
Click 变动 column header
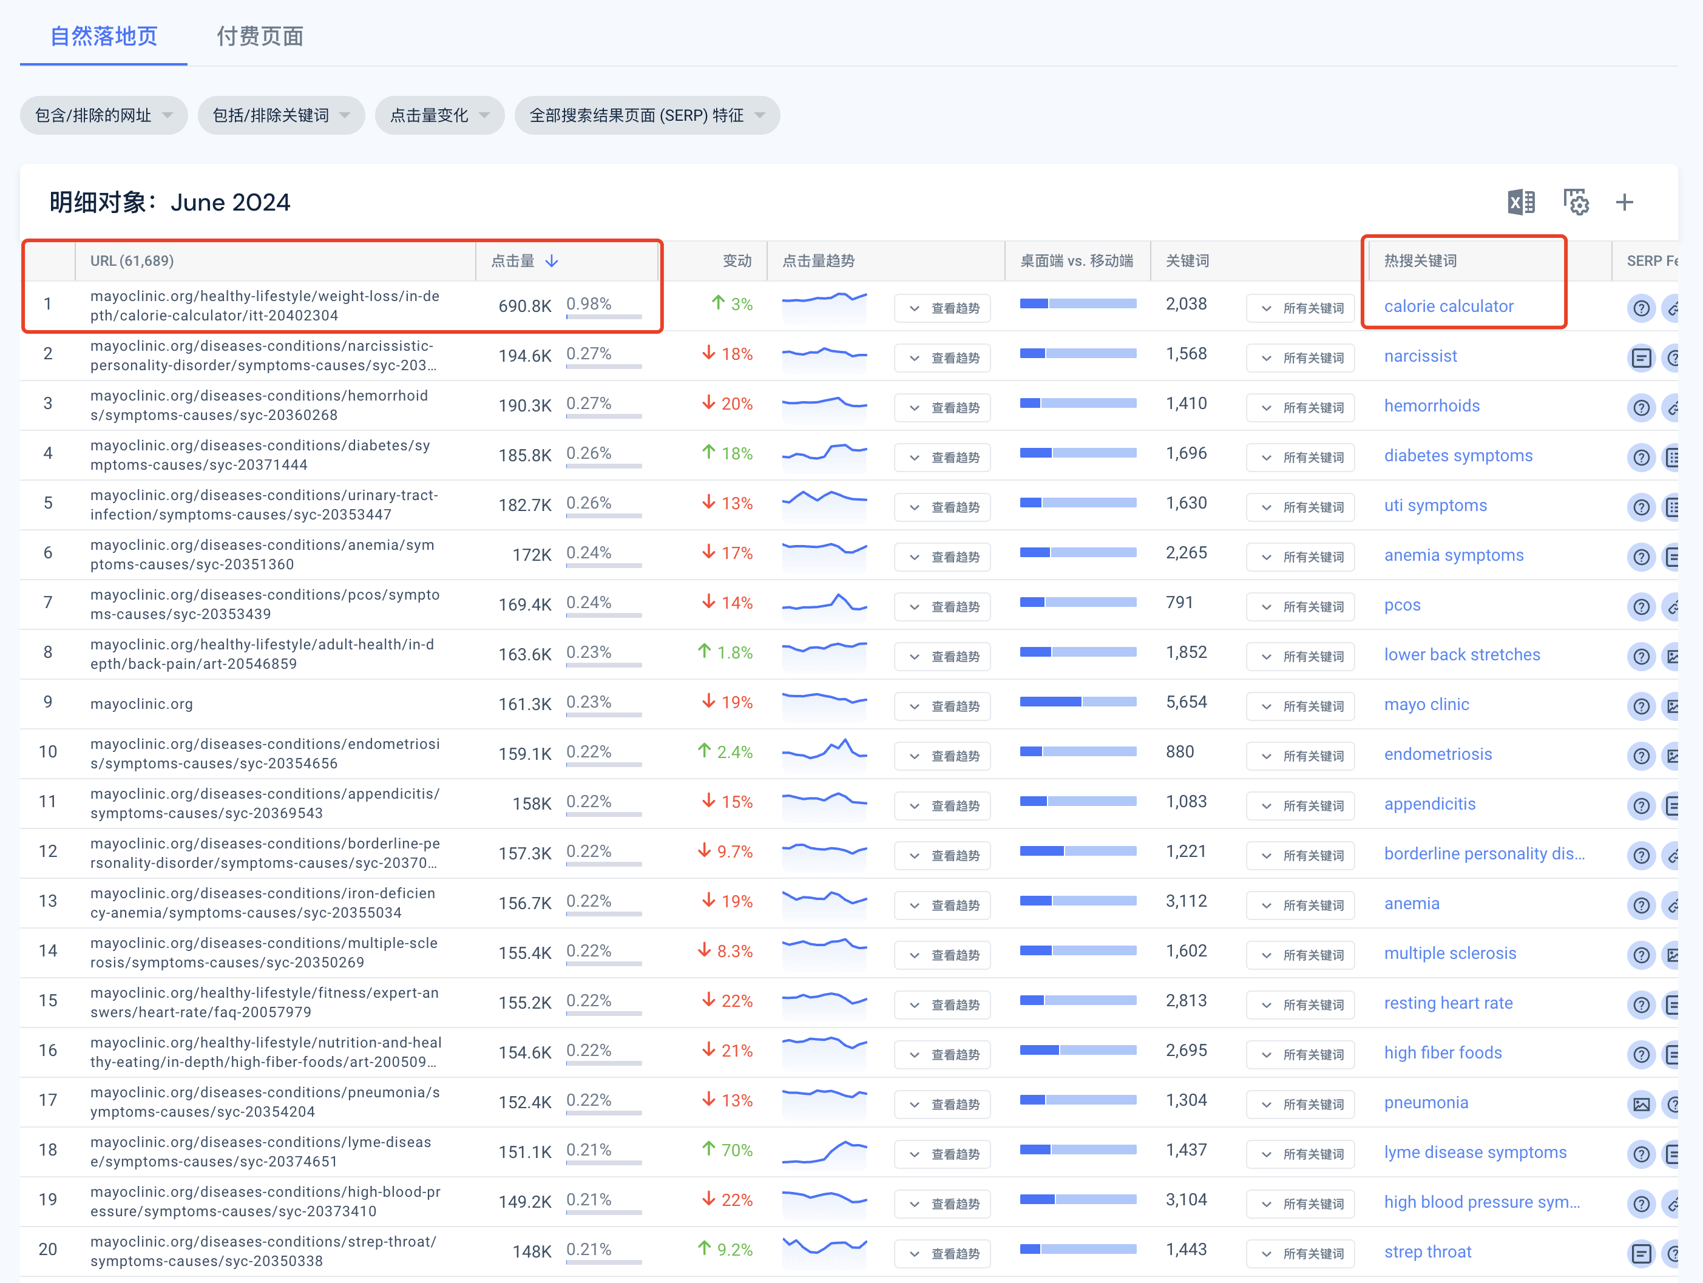click(x=737, y=261)
